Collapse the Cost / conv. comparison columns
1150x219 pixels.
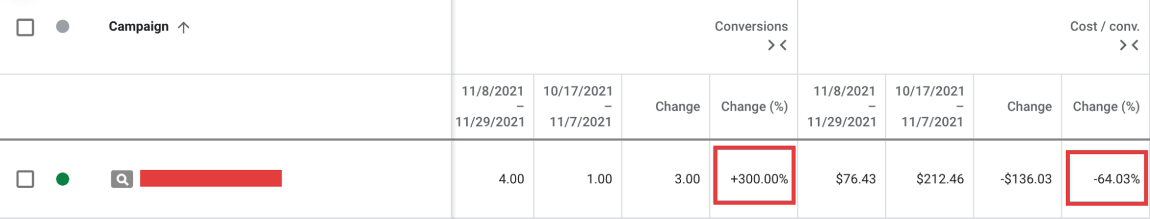click(1129, 45)
